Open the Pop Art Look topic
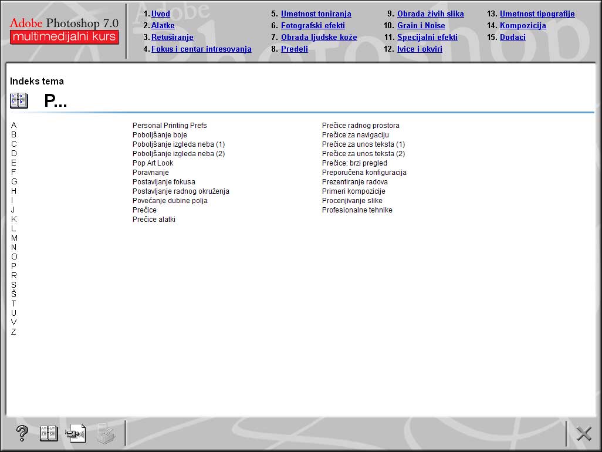Viewport: 602px width, 452px height. tap(153, 163)
